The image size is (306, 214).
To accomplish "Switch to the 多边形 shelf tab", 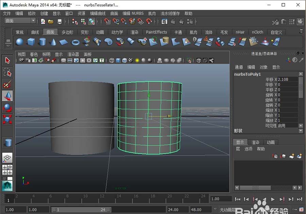I will (67, 32).
